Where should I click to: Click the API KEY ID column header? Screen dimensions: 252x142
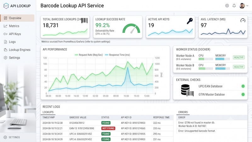[126, 117]
